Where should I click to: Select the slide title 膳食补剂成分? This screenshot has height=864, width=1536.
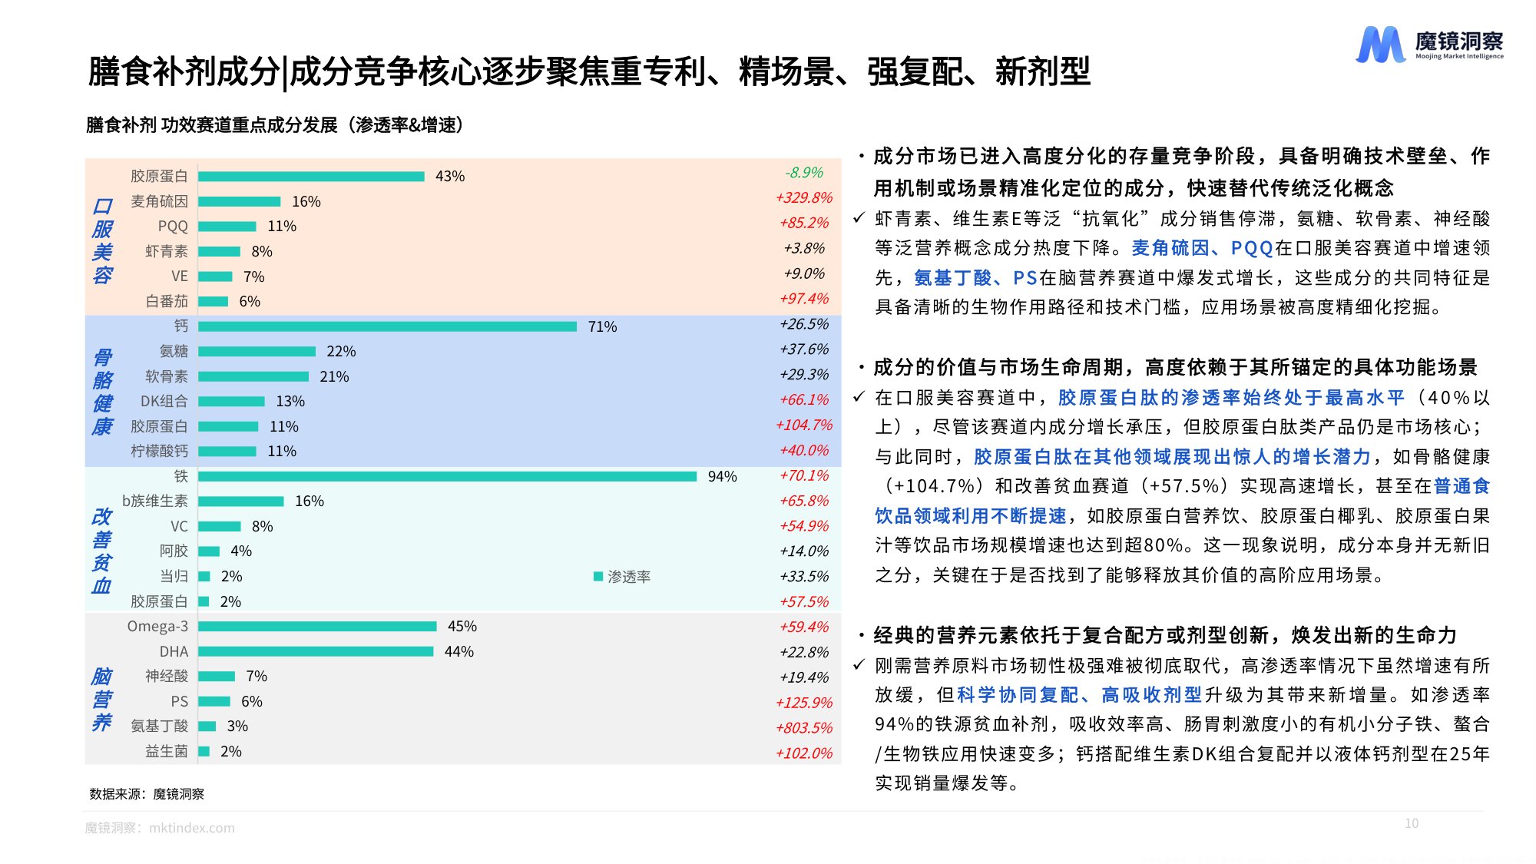coord(184,71)
